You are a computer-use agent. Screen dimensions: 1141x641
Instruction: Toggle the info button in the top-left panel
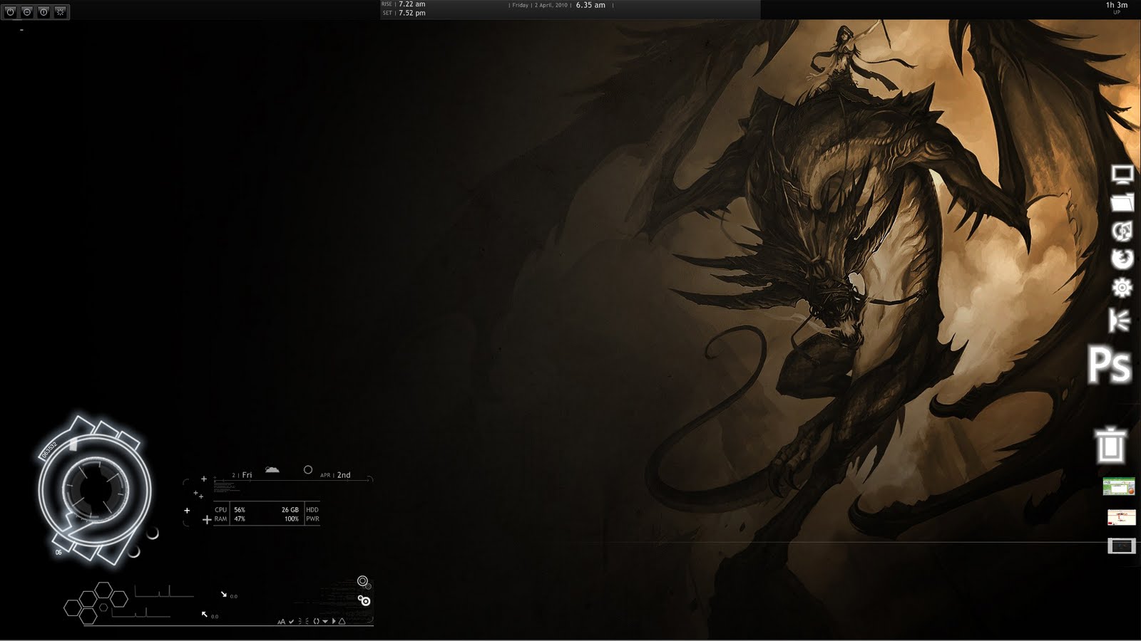(x=44, y=11)
